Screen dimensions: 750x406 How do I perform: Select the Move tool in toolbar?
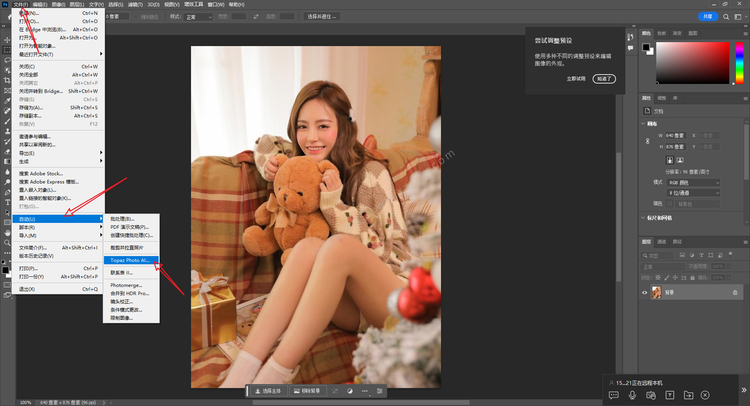point(7,40)
